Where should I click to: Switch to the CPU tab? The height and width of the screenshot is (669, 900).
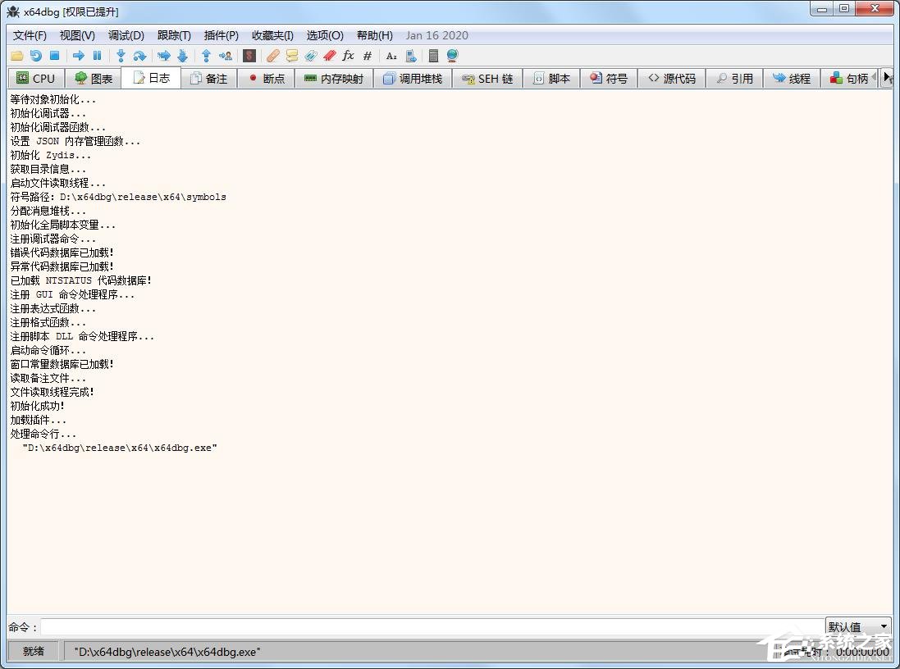35,79
